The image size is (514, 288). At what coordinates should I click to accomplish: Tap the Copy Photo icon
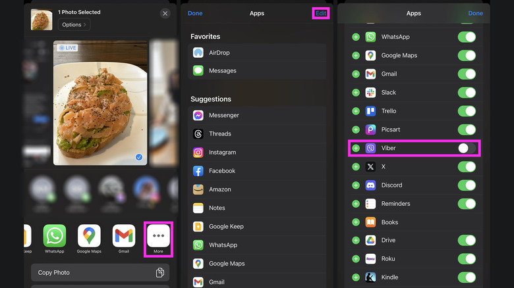(160, 273)
